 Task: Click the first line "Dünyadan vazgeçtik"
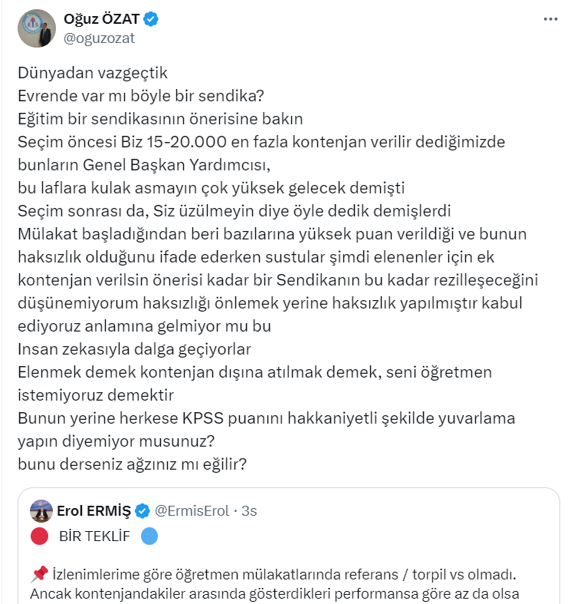(x=91, y=74)
